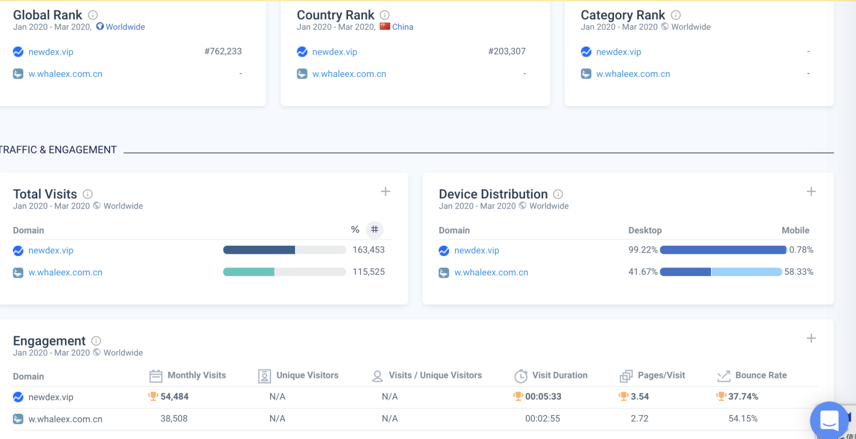
Task: Click the trophy icon beside 00:05:33
Action: click(x=518, y=396)
